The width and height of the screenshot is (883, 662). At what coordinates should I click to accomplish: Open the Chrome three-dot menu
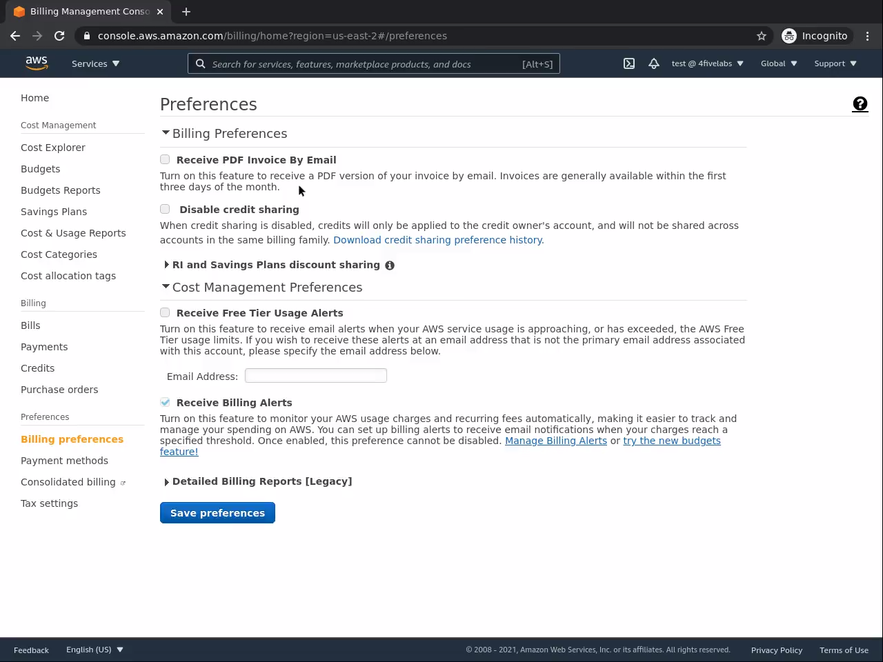pos(868,36)
